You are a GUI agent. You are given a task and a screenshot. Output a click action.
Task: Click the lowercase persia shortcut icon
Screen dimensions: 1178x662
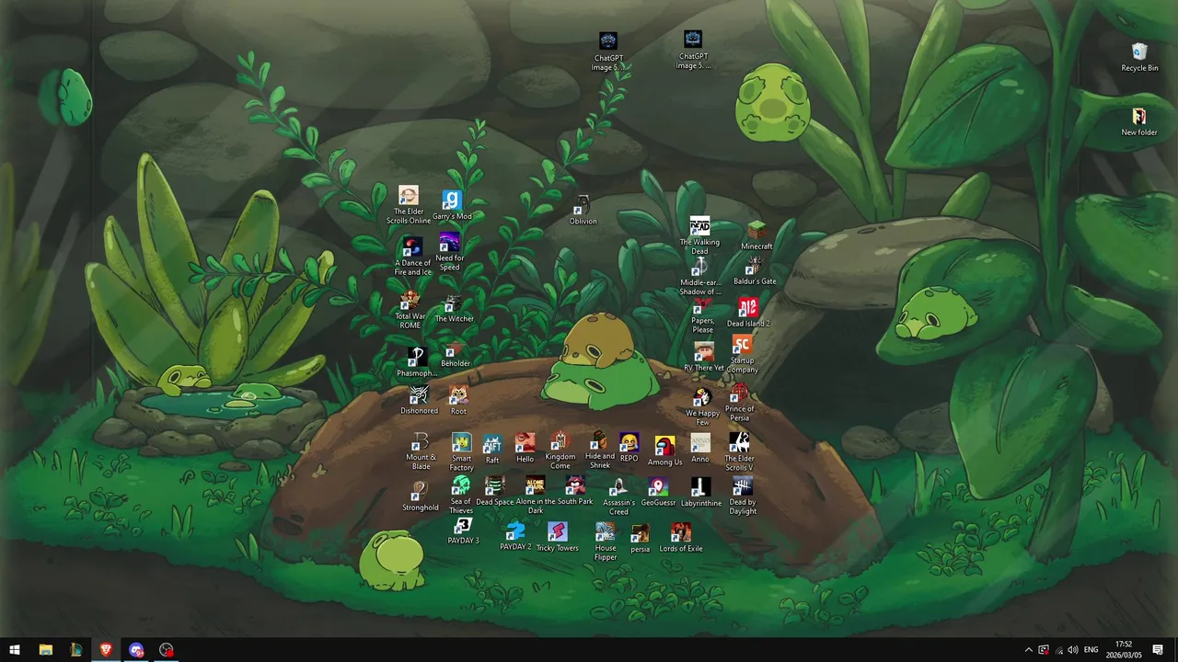[640, 539]
